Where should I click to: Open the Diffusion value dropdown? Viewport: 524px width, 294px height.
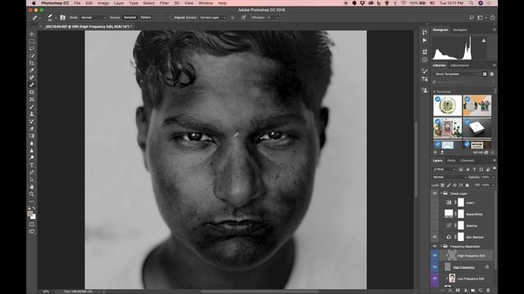(277, 17)
